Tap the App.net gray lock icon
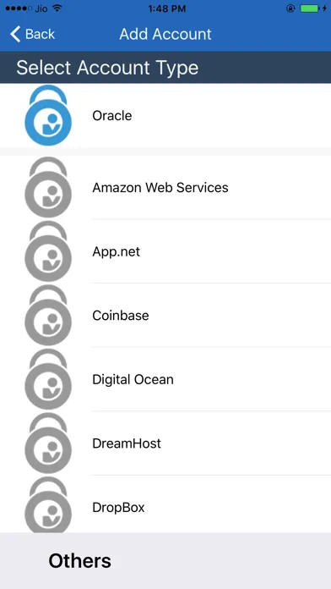Screen dimensions: 331x589 [x=48, y=251]
